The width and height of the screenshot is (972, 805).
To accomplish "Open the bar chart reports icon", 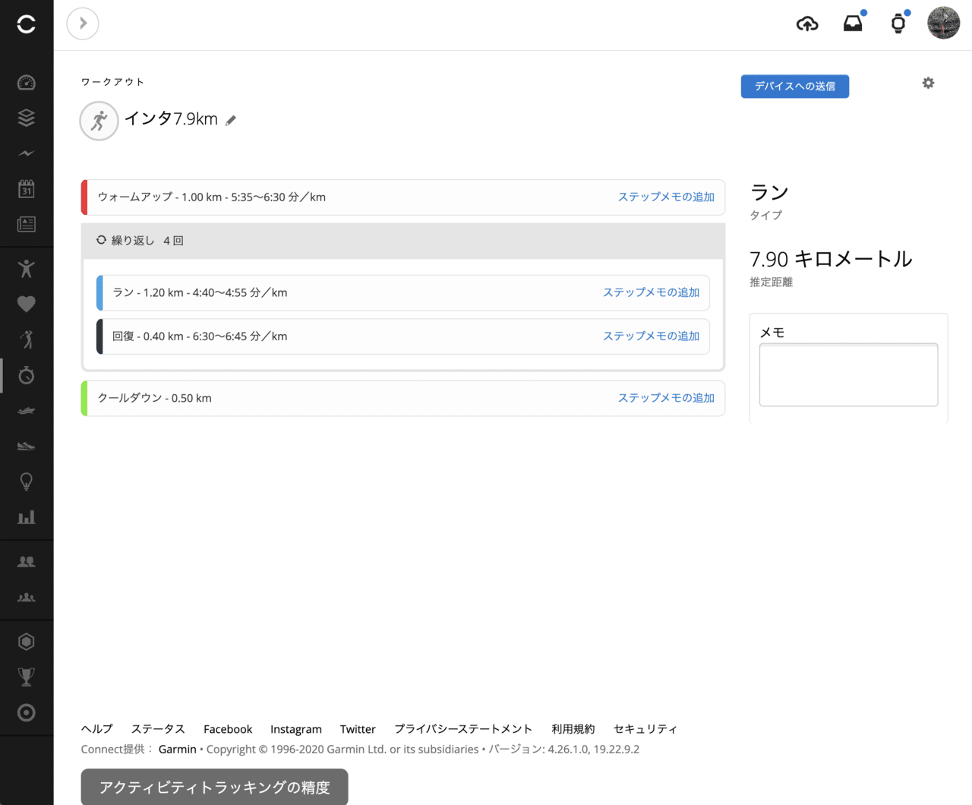I will (27, 517).
